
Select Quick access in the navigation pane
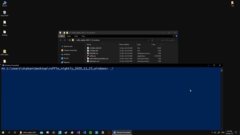pyautogui.click(x=67, y=46)
